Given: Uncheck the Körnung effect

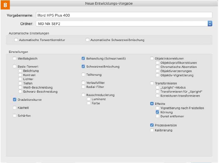Looking at the screenshot, I should pos(158,112).
